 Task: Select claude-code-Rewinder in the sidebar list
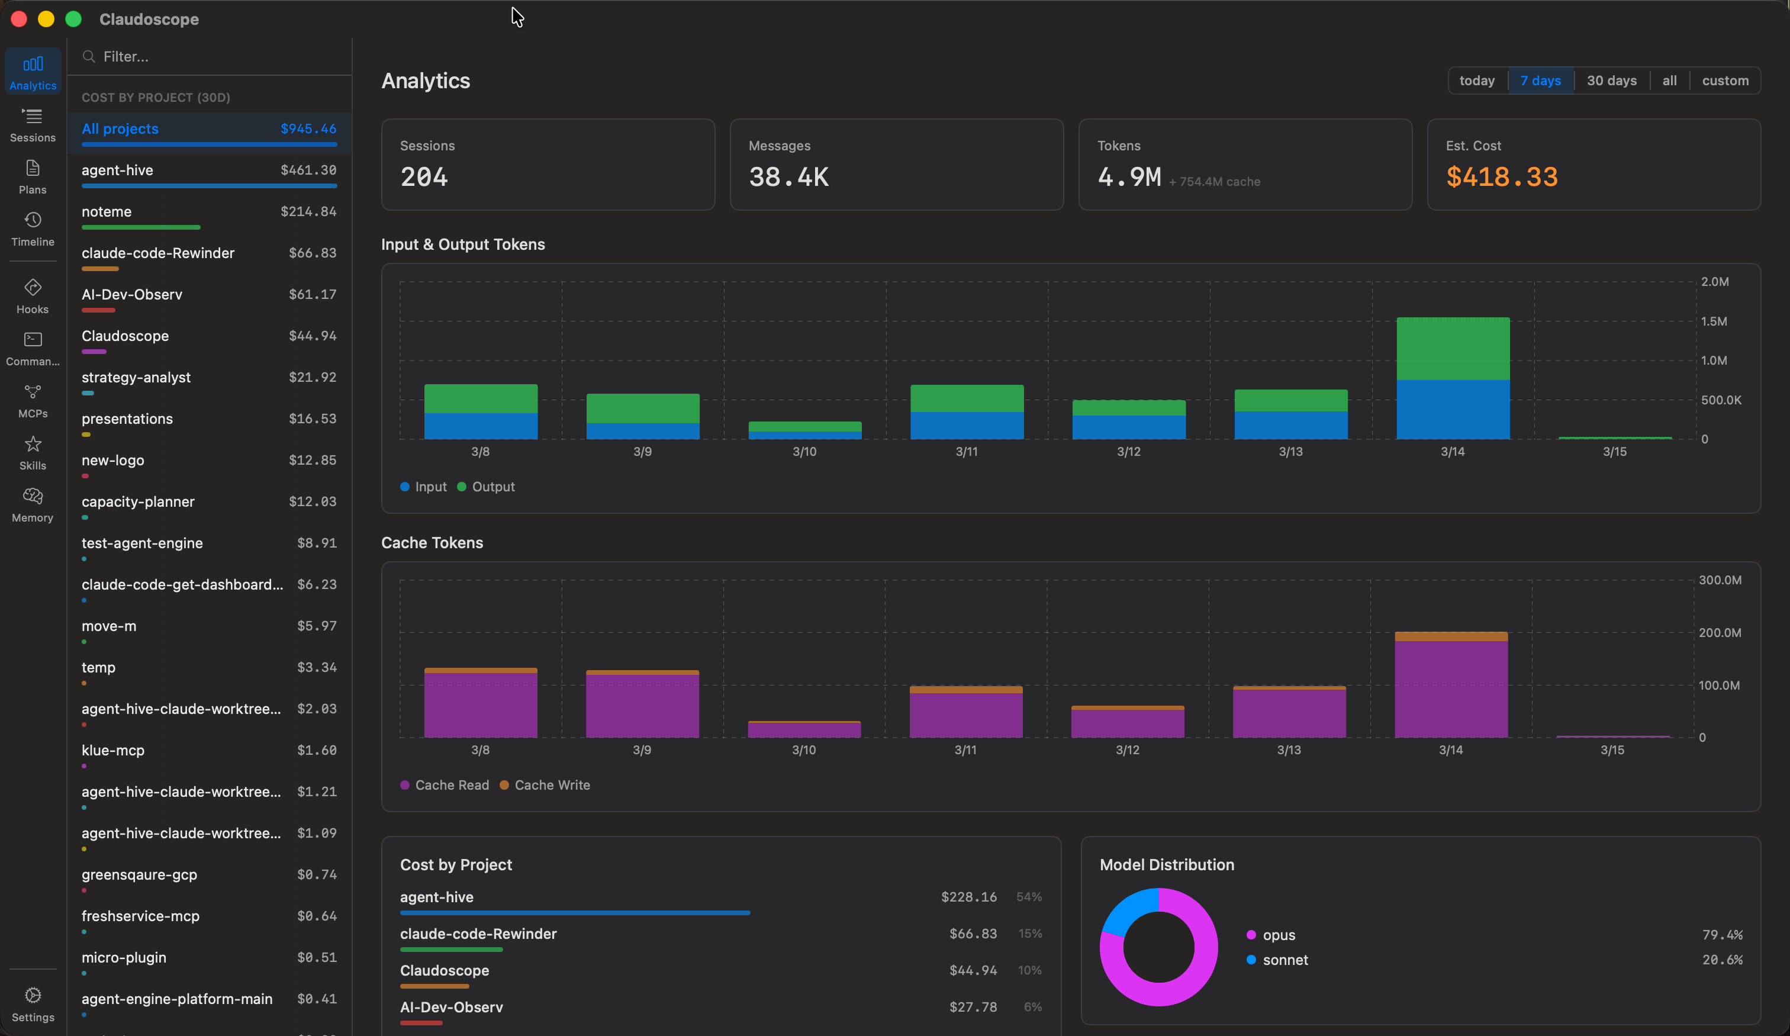210,257
